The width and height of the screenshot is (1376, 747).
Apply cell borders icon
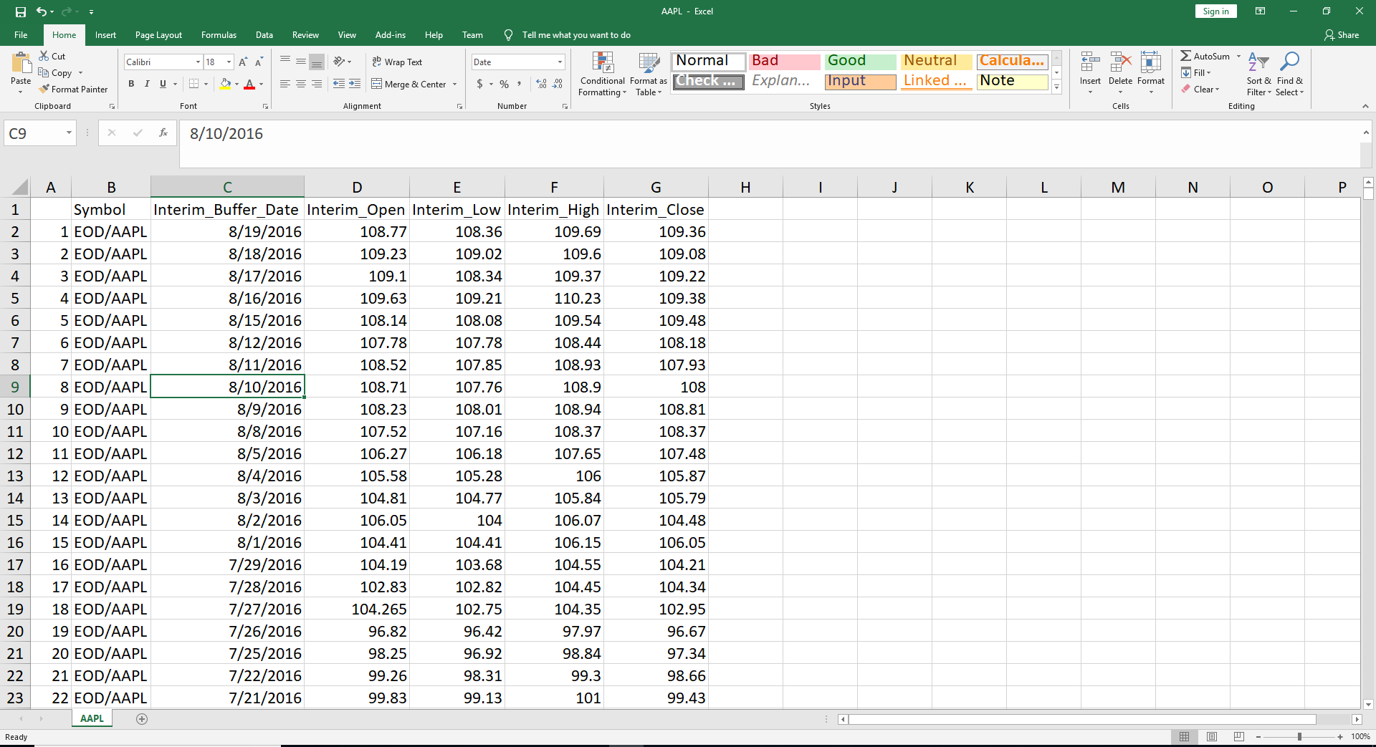193,84
